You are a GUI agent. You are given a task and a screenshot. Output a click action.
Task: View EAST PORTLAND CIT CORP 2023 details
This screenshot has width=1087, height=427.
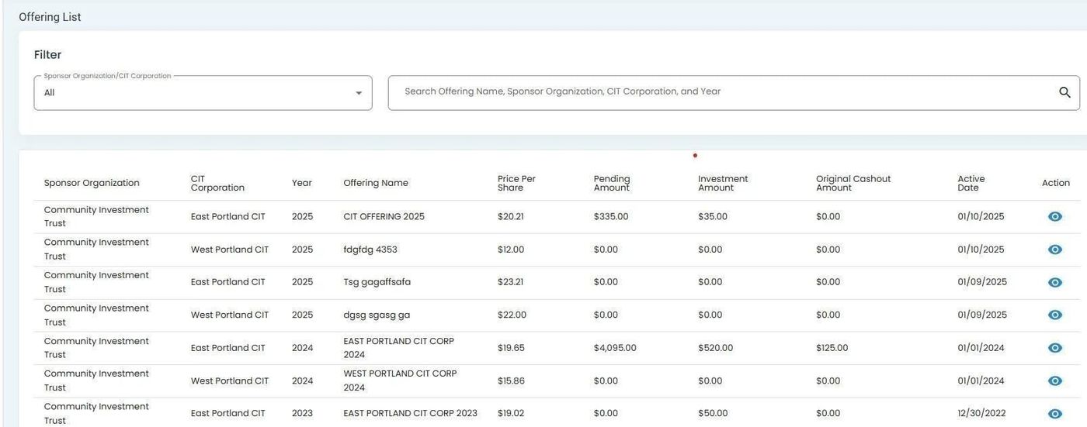pyautogui.click(x=1054, y=414)
